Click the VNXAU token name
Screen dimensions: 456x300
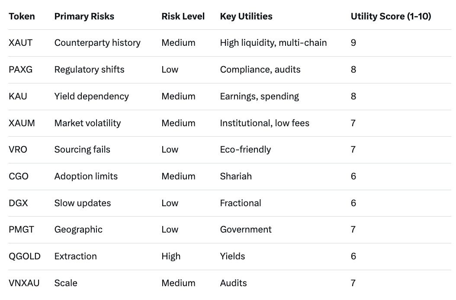pos(24,283)
